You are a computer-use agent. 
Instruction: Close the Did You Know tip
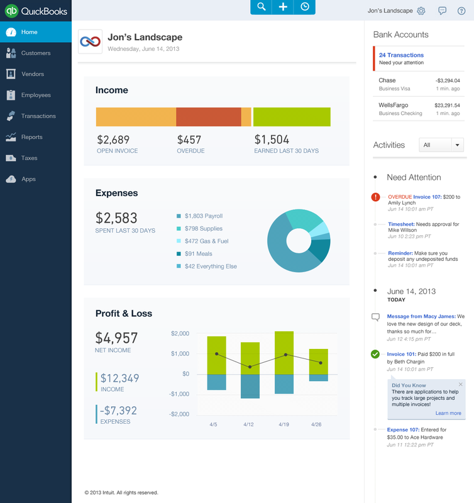[461, 384]
